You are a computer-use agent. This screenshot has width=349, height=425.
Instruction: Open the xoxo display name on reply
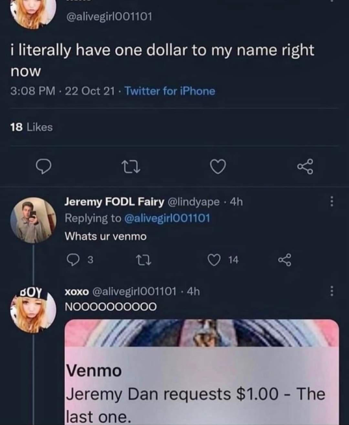[77, 291]
